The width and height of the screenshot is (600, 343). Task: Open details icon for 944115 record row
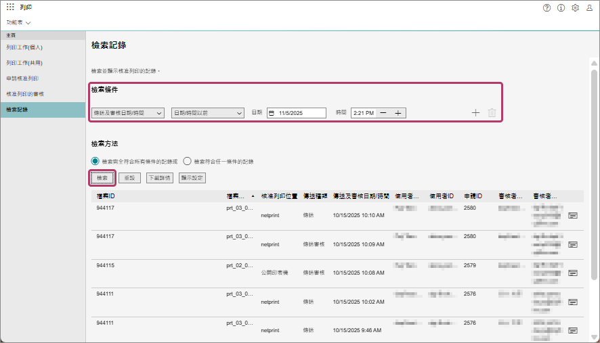pos(572,273)
